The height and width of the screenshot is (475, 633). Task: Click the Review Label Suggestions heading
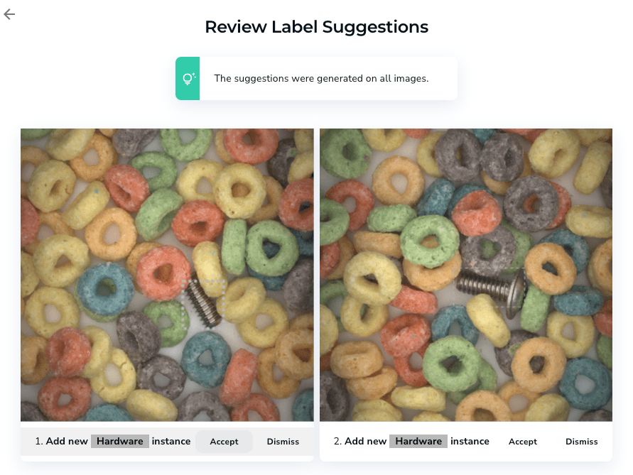pos(317,27)
